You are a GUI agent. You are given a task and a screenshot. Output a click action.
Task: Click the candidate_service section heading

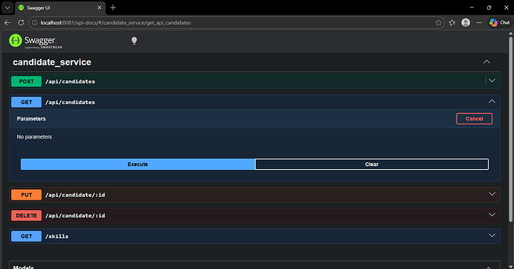(52, 62)
